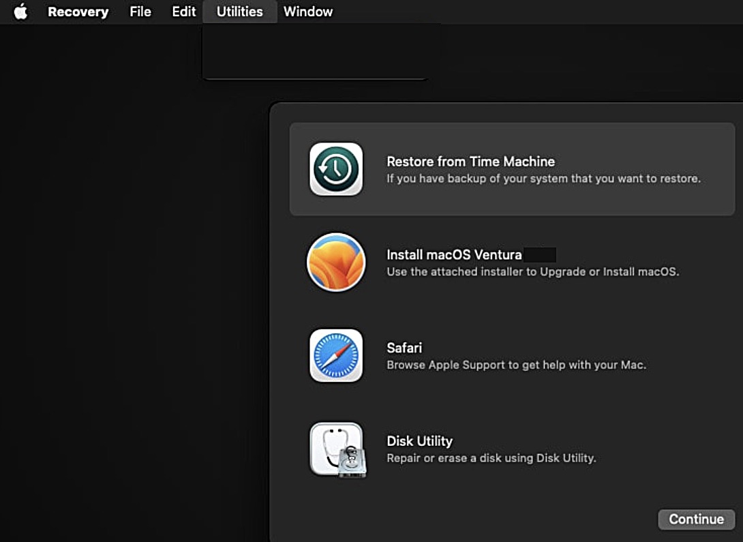The image size is (743, 542).
Task: Select Install macOS Ventura title
Action: pos(454,255)
